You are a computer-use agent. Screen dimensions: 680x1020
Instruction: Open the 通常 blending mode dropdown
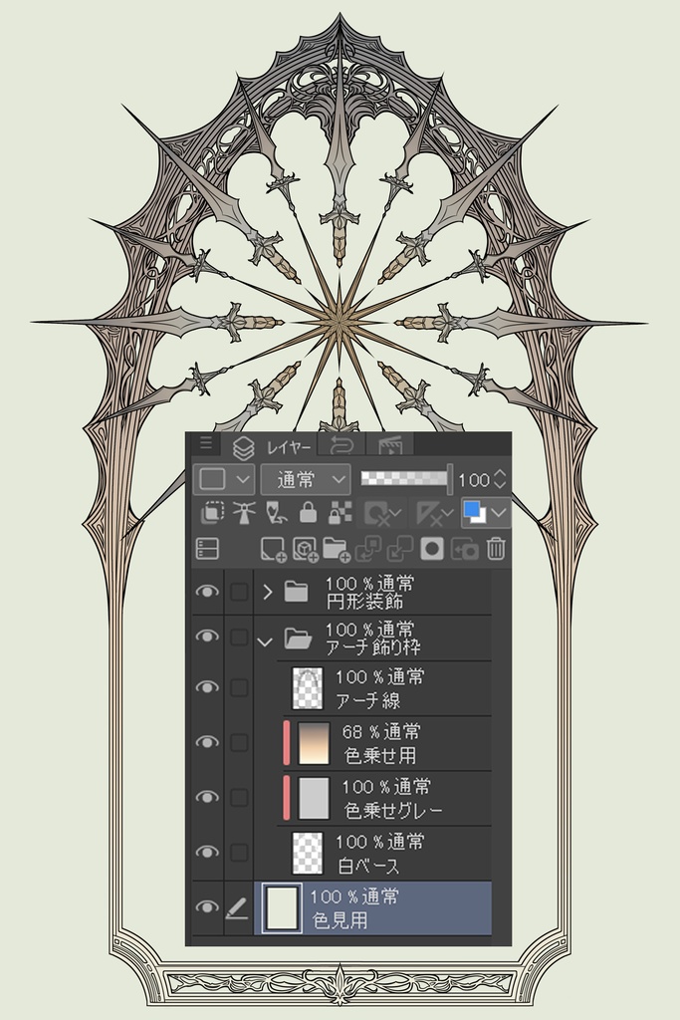coord(306,480)
